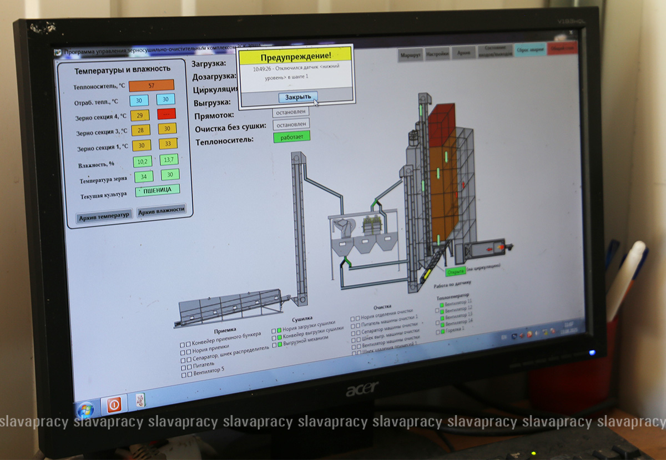Screen dimensions: 666x460
Task: Click the Вентилятор 12 label
Action: 459,310
